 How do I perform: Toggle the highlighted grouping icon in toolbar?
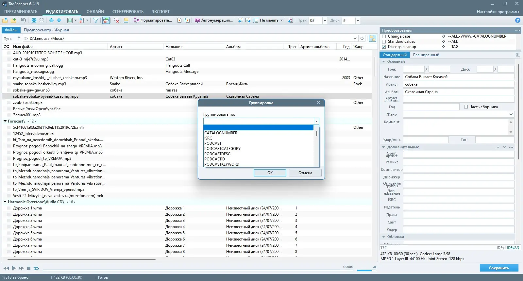click(106, 20)
